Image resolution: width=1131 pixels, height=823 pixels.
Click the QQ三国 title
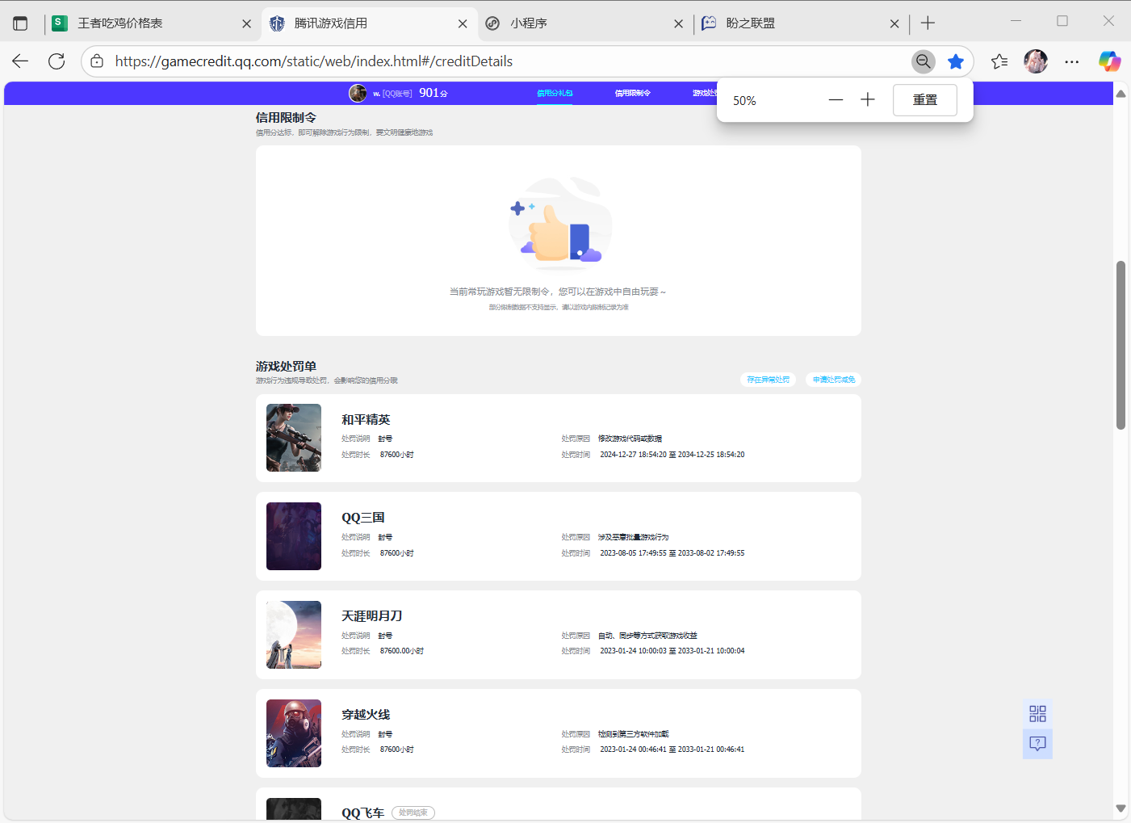click(x=363, y=518)
